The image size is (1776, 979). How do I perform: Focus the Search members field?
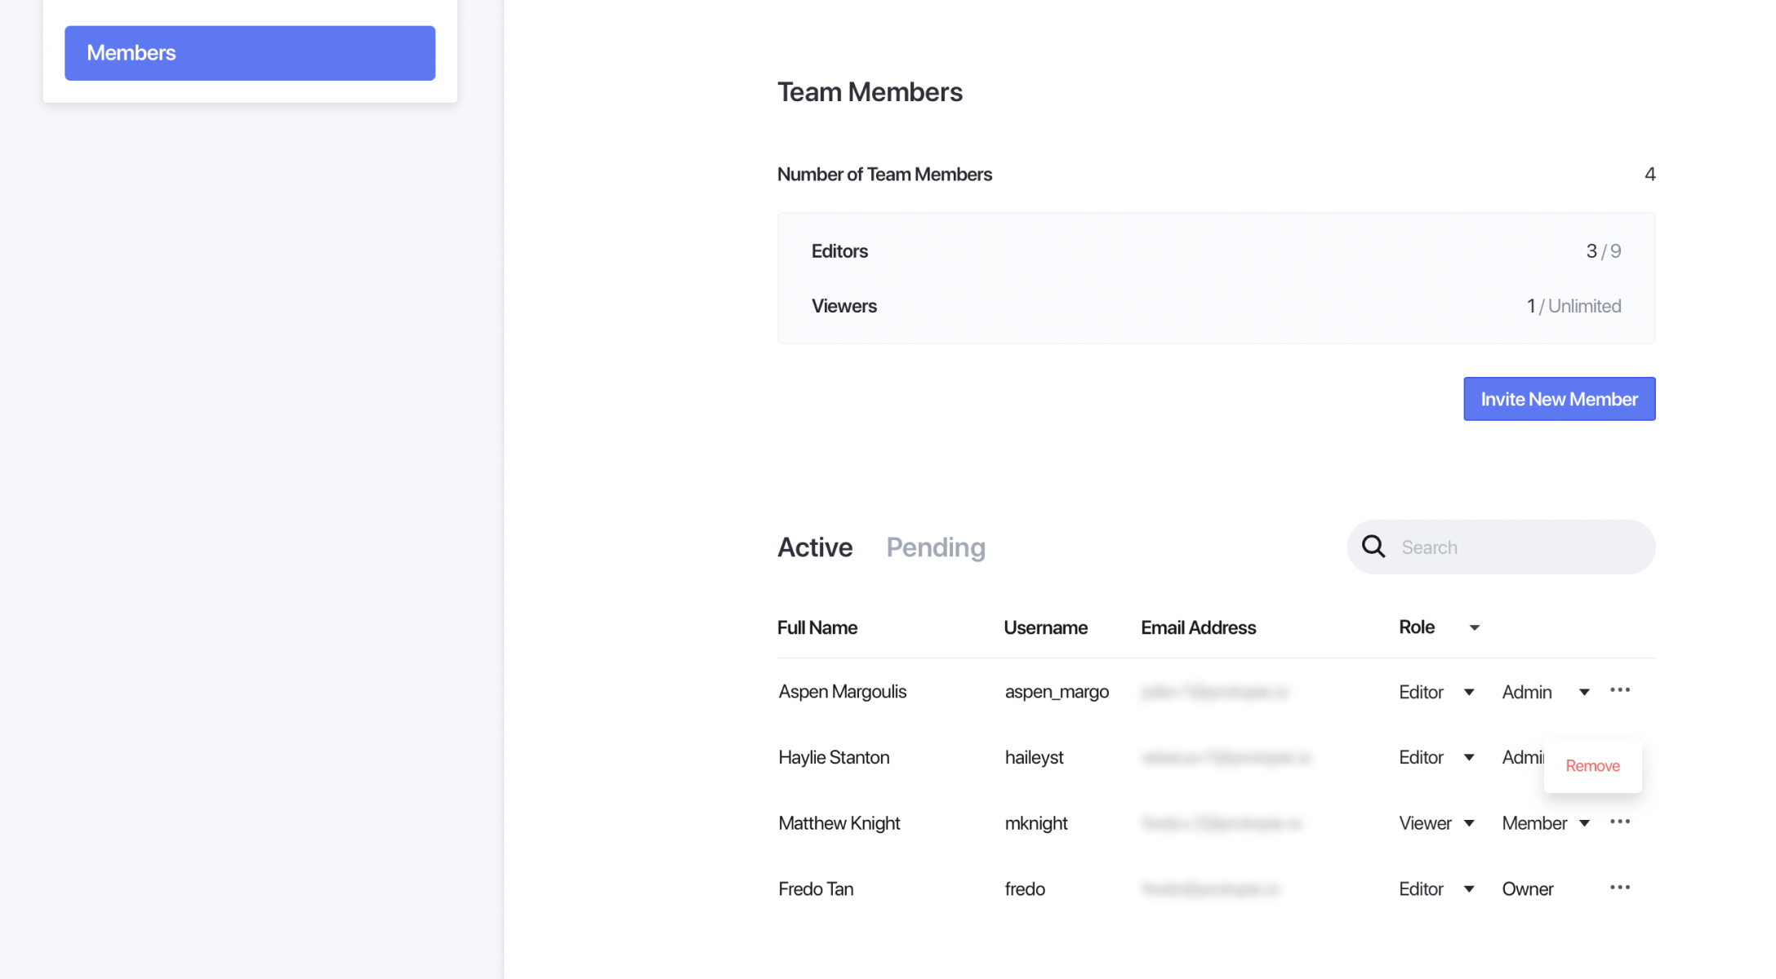1501,547
